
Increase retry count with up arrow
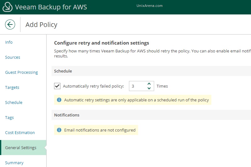149,84
